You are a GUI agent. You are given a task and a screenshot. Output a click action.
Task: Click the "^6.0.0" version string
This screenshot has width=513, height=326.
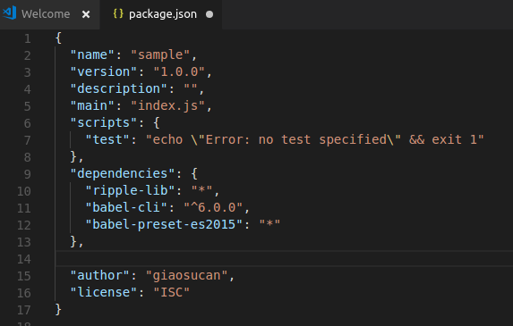pyautogui.click(x=213, y=207)
